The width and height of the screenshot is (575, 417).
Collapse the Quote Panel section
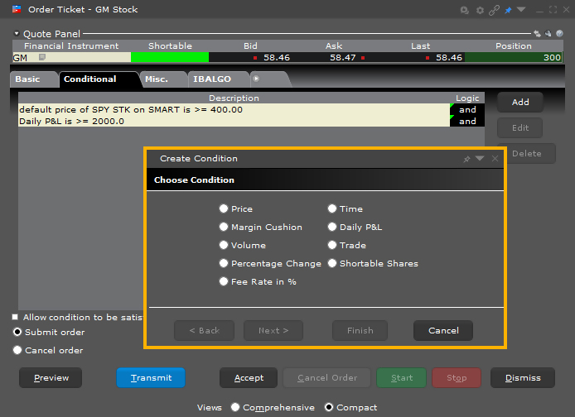click(x=17, y=34)
